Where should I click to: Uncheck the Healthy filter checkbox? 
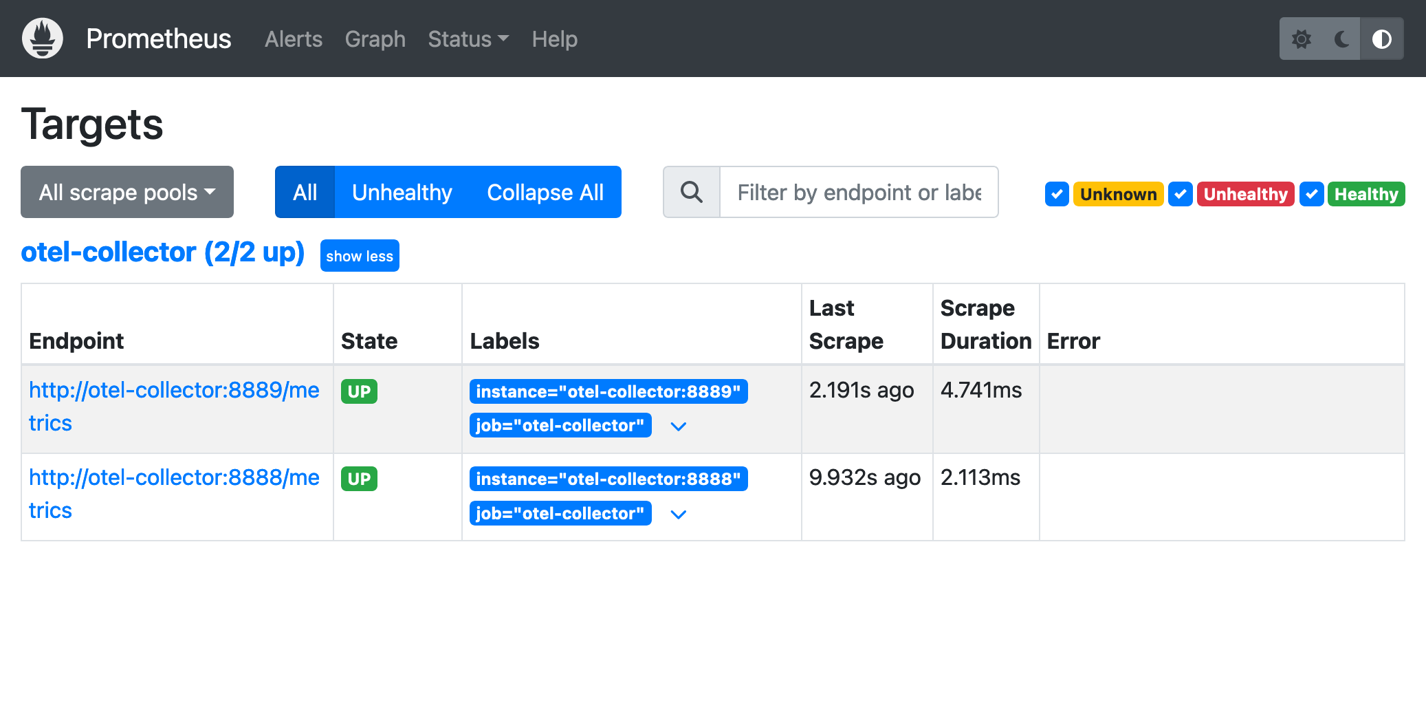(x=1312, y=194)
